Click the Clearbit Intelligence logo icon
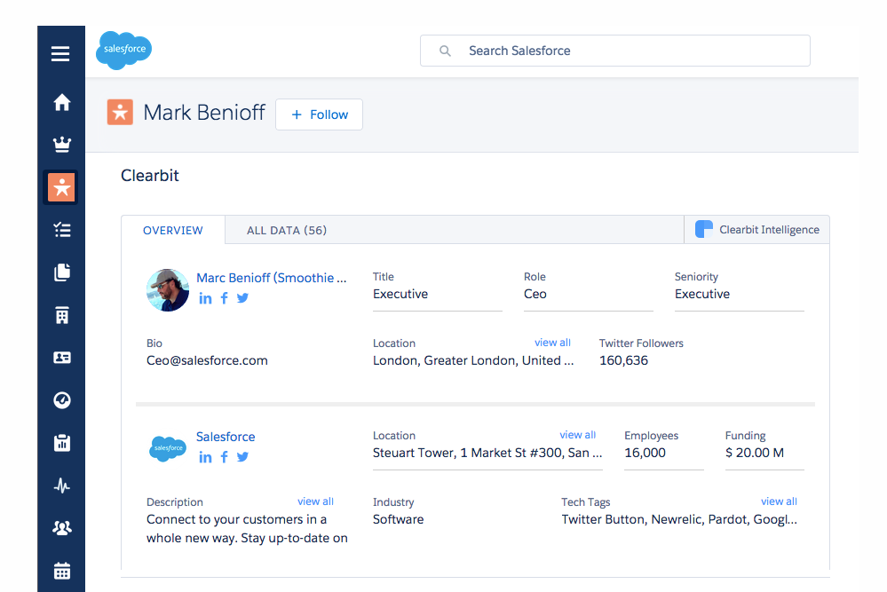This screenshot has width=887, height=592. point(704,229)
